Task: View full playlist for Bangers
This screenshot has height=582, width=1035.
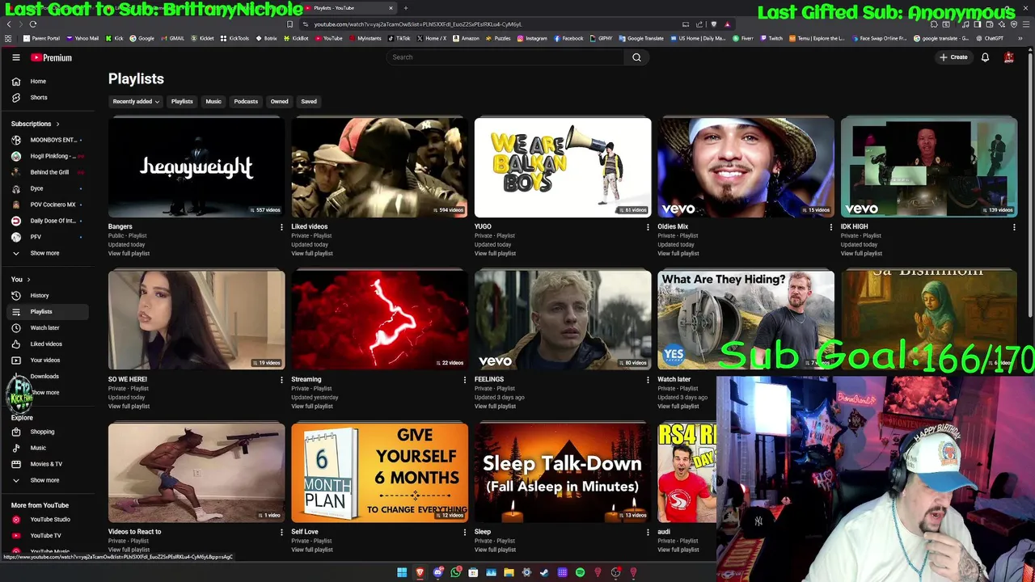Action: [x=129, y=254]
